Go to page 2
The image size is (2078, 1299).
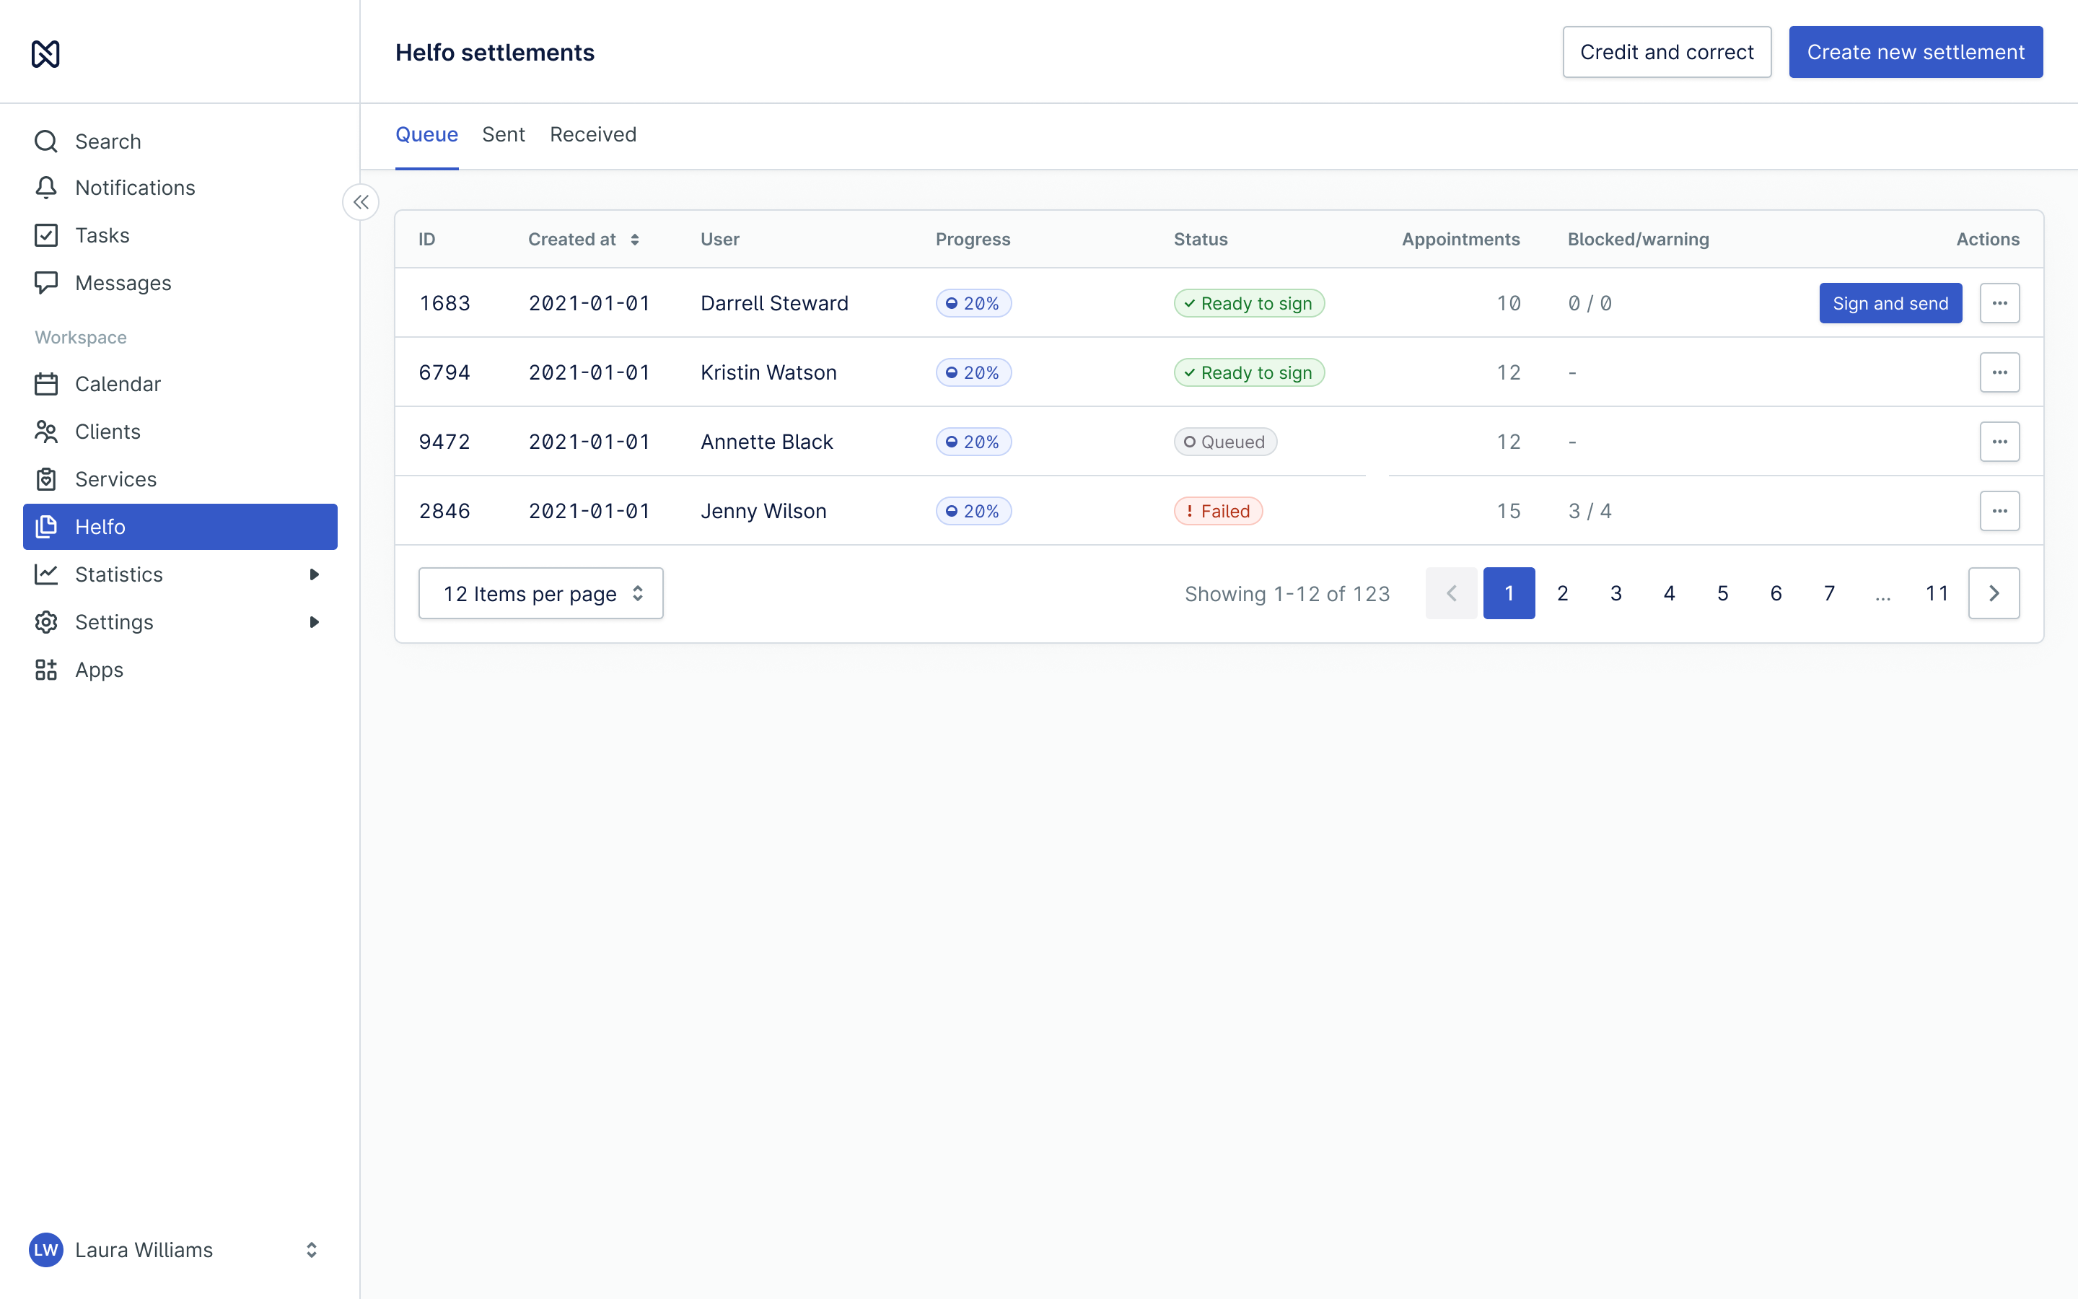click(x=1563, y=594)
